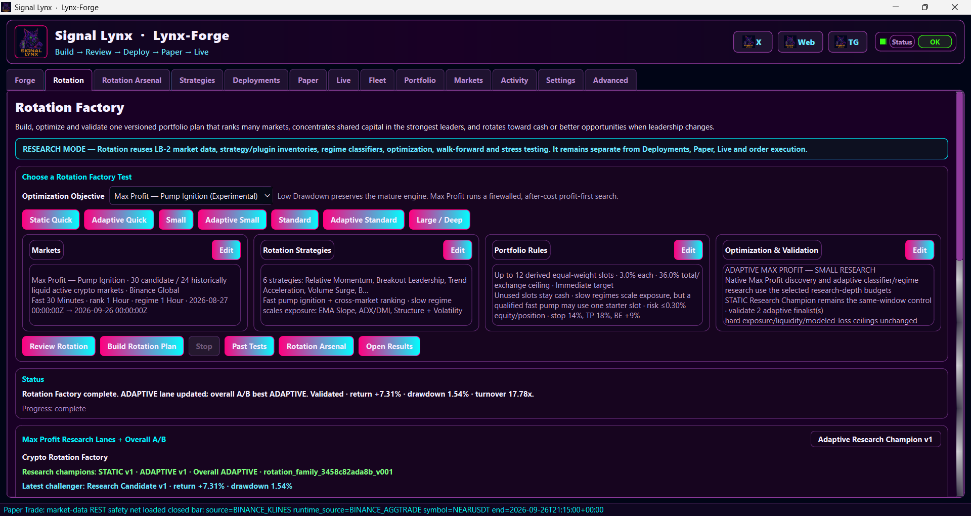
Task: Open the Portfolio tab
Action: pyautogui.click(x=420, y=80)
